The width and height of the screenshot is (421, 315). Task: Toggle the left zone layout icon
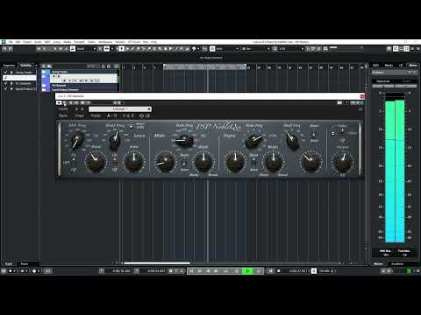pos(396,49)
